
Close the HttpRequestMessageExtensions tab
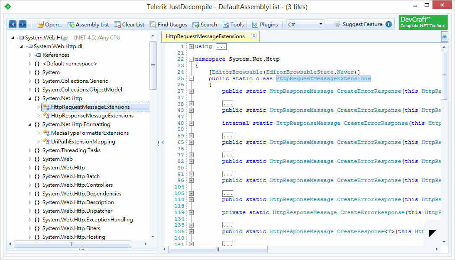tap(254, 36)
